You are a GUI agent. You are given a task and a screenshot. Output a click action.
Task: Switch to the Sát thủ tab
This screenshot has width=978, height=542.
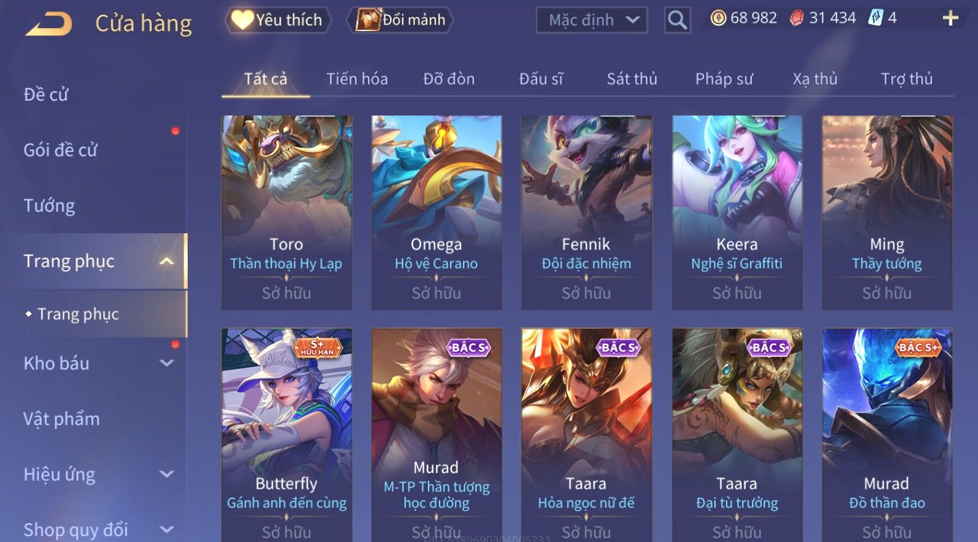[x=632, y=79]
